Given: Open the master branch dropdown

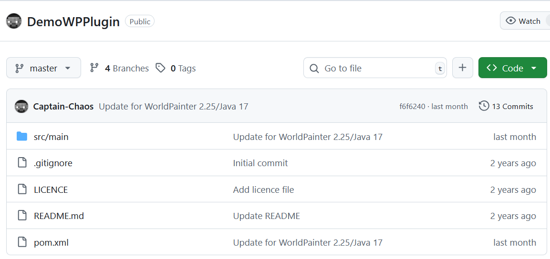Looking at the screenshot, I should click(43, 68).
